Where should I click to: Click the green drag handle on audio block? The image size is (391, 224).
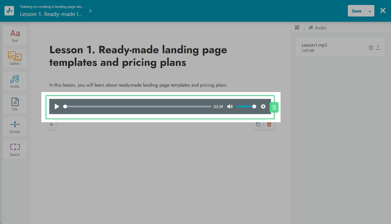pyautogui.click(x=274, y=107)
